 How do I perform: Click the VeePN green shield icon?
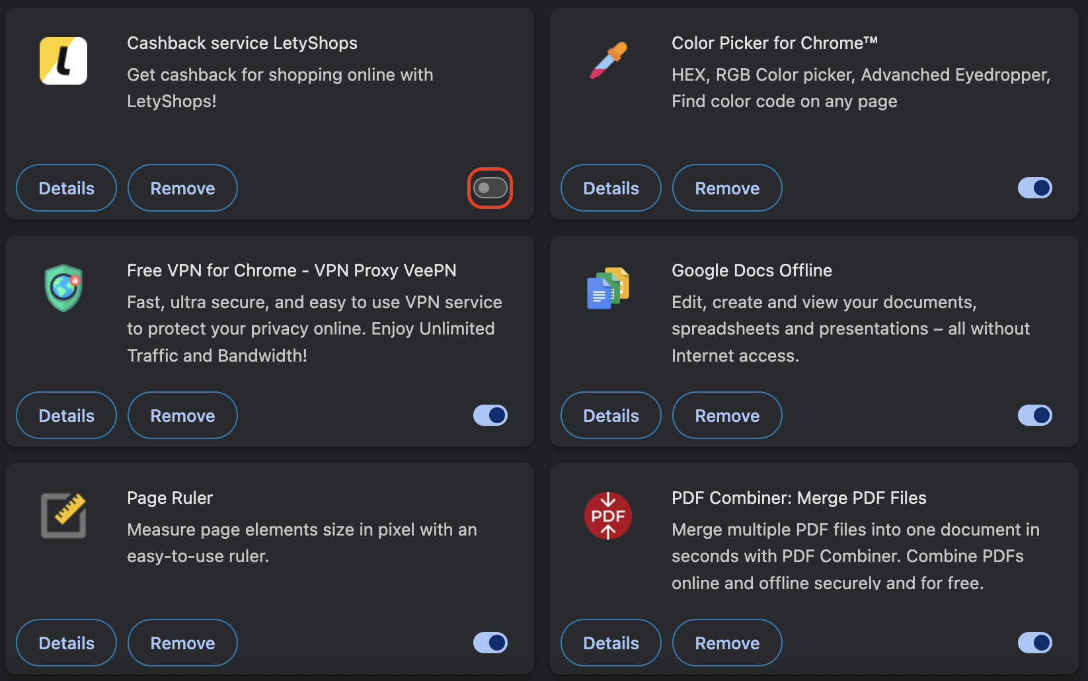[63, 288]
